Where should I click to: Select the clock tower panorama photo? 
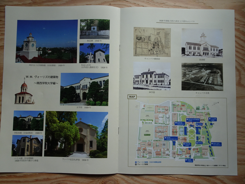(47, 41)
